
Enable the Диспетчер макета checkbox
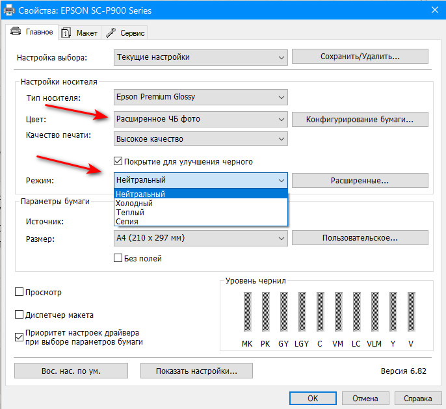point(19,314)
